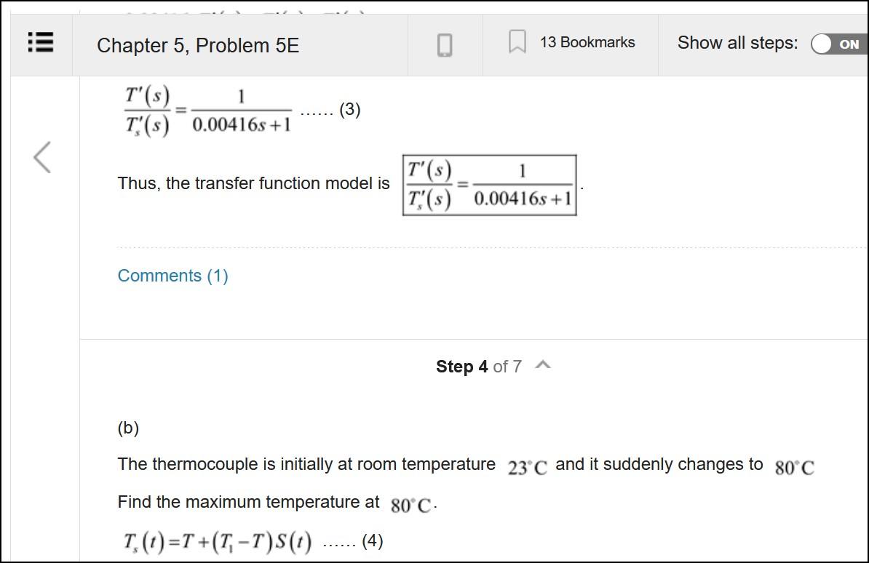Select the left navigation chevron
869x563 pixels.
tap(41, 159)
